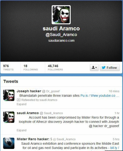View the 976 Tweets count
The image size is (123, 151).
coord(8,67)
